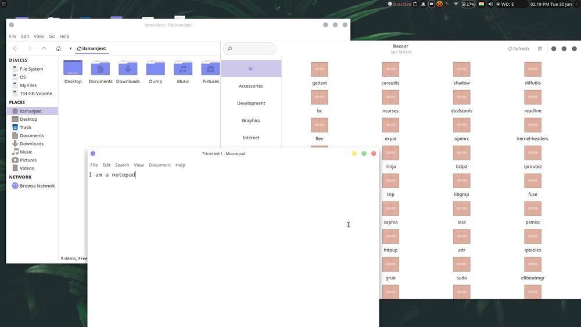Click the Refresh button in Bazaar
The image size is (581, 327).
coord(518,49)
